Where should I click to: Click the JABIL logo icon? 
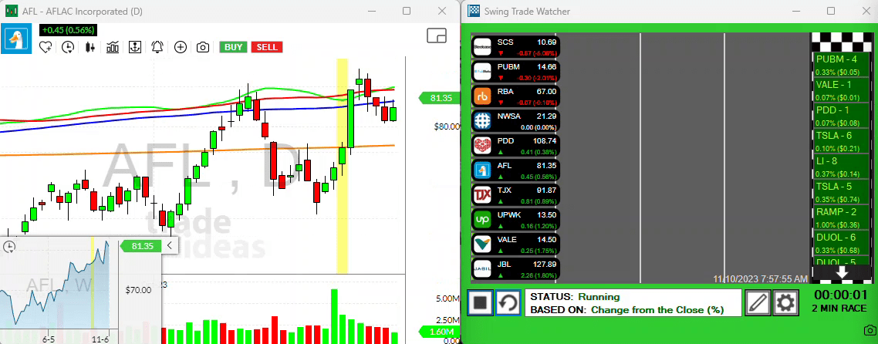[482, 270]
